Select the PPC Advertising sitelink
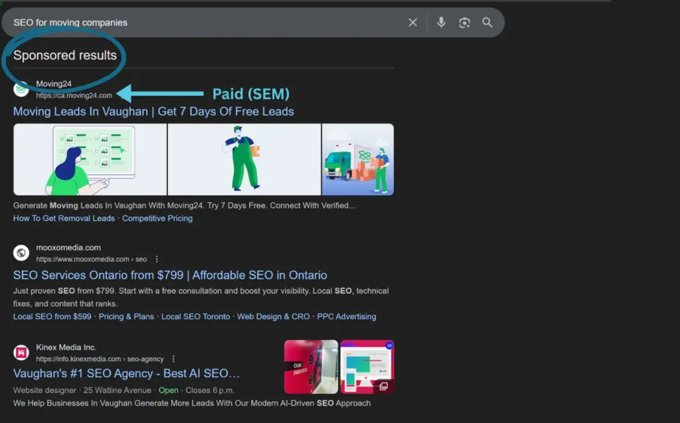This screenshot has width=680, height=423. coord(346,316)
